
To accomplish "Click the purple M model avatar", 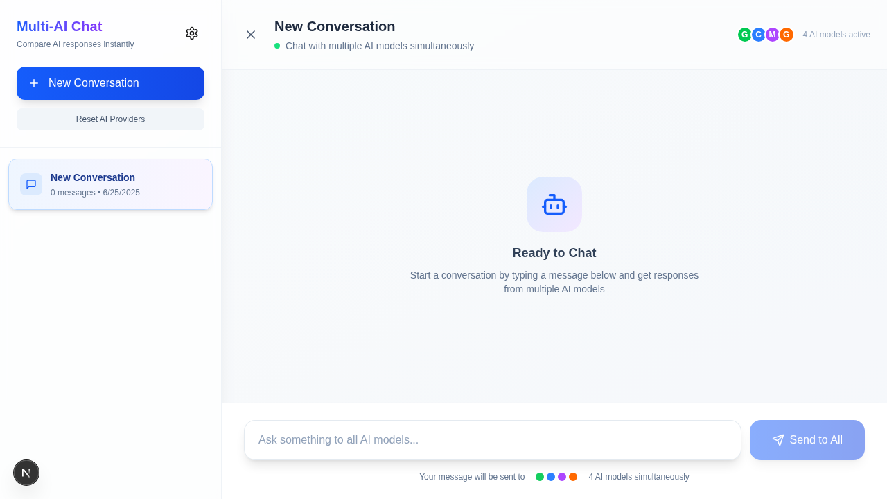I will [x=773, y=35].
